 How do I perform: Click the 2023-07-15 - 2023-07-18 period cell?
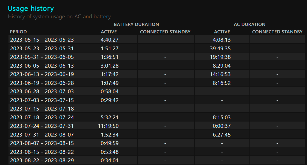[42, 109]
